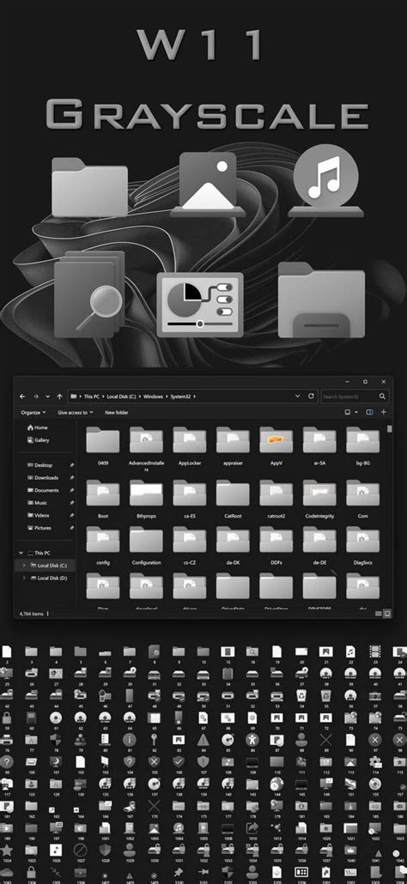Click the large pictures showcase icon
The height and width of the screenshot is (884, 407).
[208, 184]
